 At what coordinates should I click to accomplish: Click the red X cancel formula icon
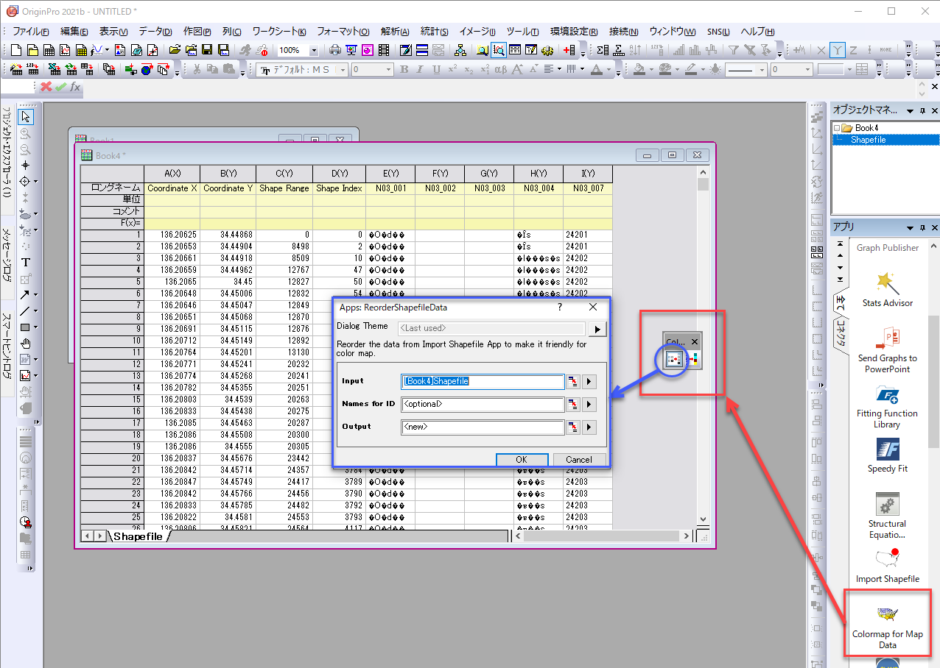46,87
